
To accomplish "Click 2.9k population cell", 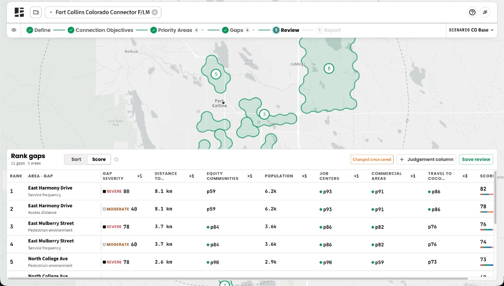I will [x=270, y=262].
